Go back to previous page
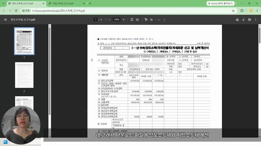Image resolution: width=261 pixels, height=146 pixels. [4, 11]
